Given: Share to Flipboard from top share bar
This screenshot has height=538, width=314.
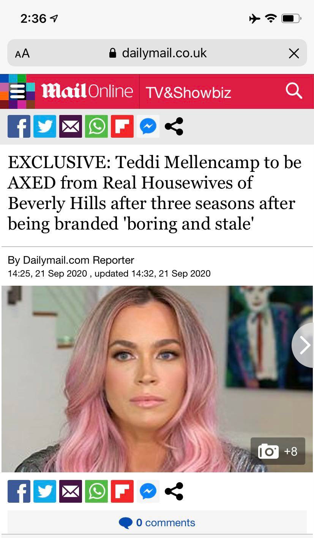Looking at the screenshot, I should pos(122,126).
